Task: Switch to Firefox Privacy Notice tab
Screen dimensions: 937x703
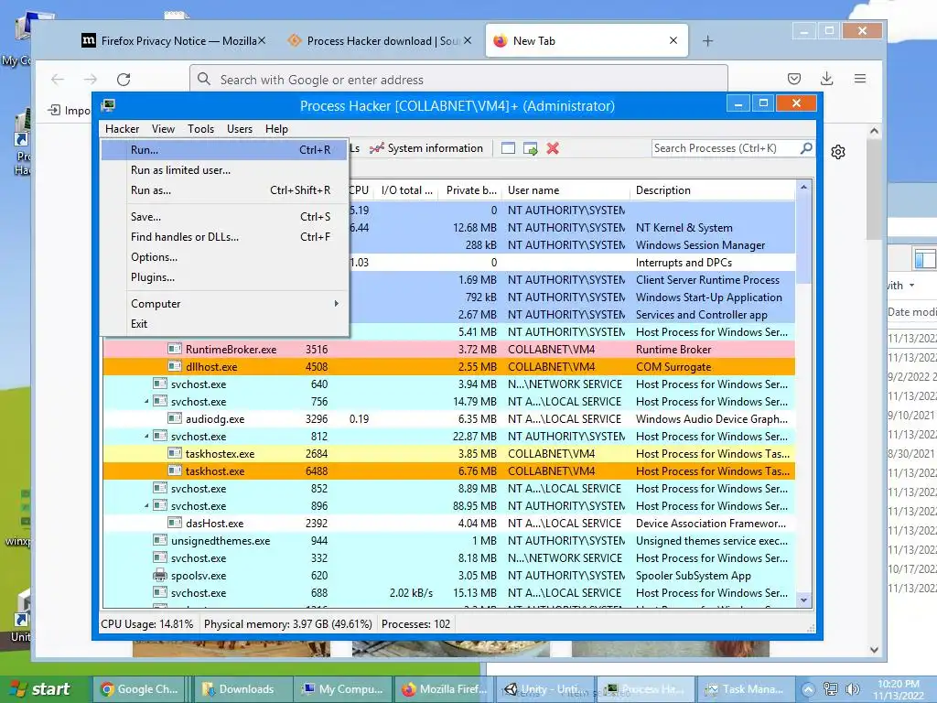Action: [173, 40]
